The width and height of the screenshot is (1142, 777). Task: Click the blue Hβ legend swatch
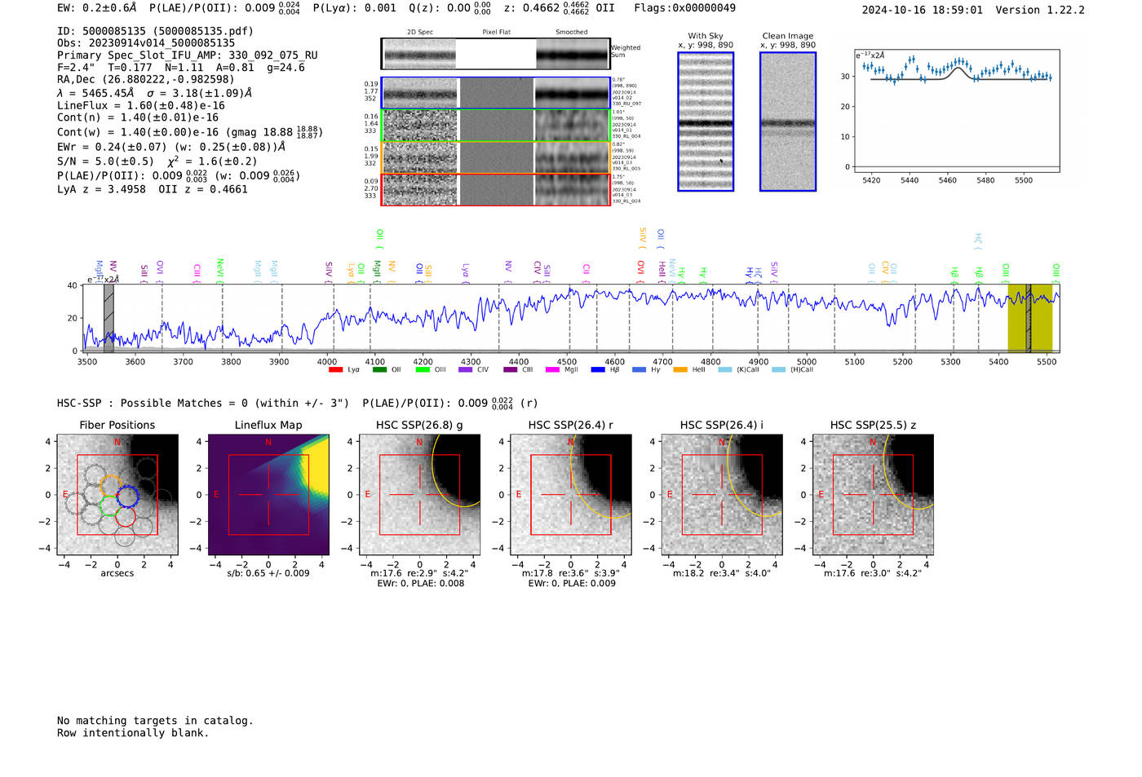(598, 370)
